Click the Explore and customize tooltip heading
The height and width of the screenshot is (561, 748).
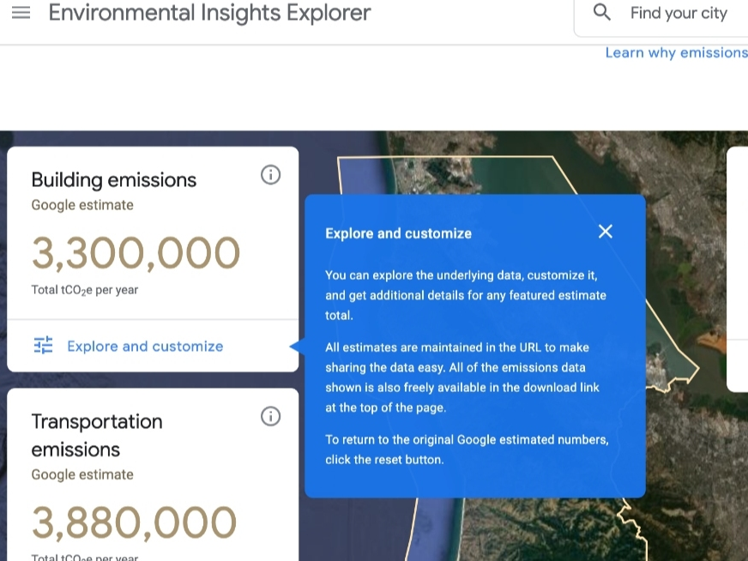398,233
